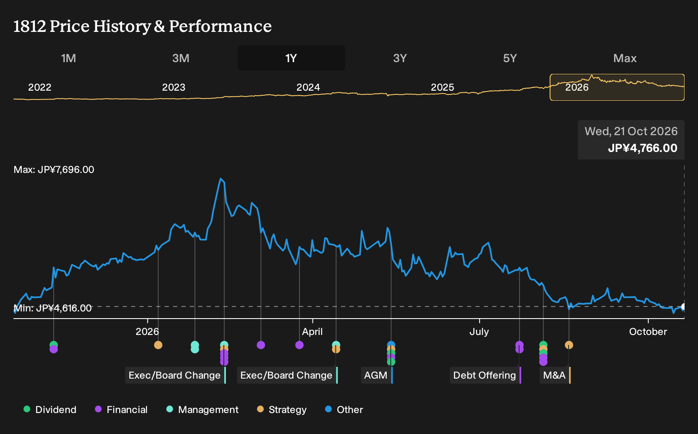Click the blue Other dot above AGM
The height and width of the screenshot is (434, 698).
(x=391, y=345)
